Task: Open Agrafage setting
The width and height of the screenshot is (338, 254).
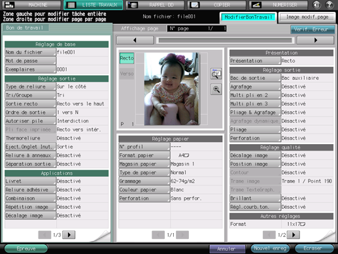Action: pos(255,86)
